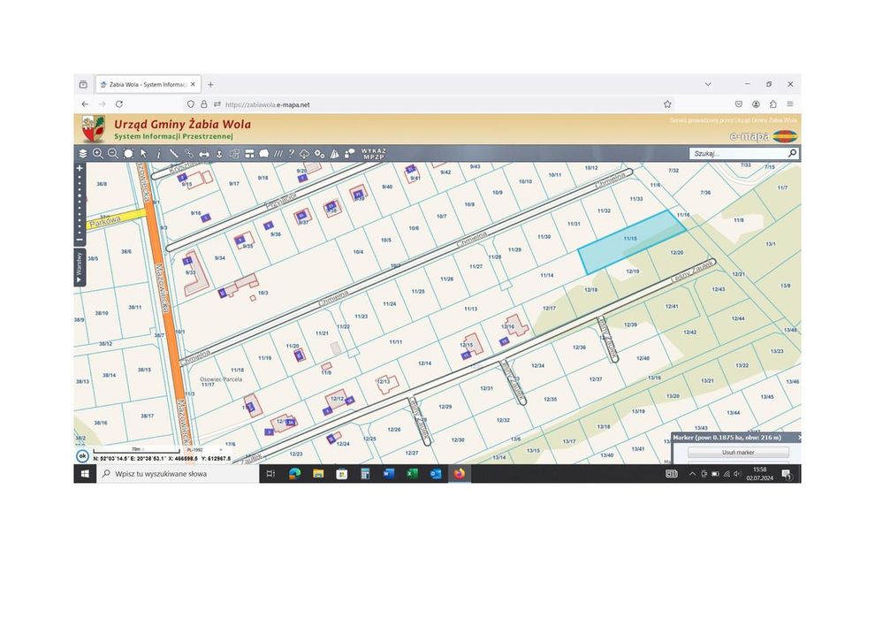Screen dimensions: 875x619
Task: Open the map settings gears icon
Action: pyautogui.click(x=319, y=154)
